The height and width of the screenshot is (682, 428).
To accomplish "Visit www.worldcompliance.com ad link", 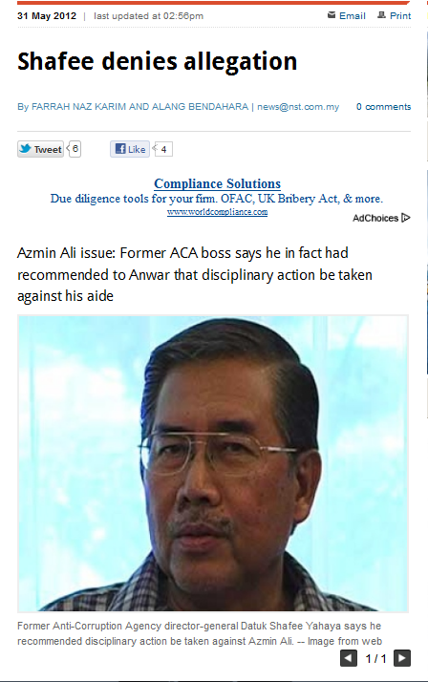I will tap(218, 212).
